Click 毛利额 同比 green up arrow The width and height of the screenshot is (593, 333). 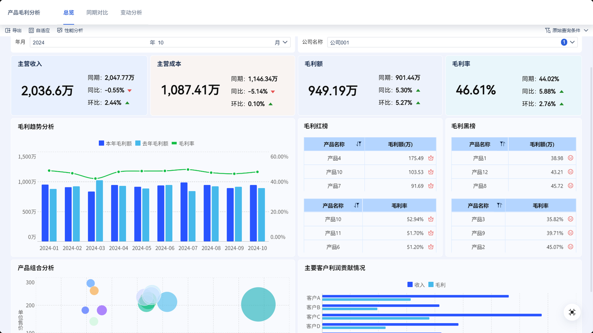418,90
